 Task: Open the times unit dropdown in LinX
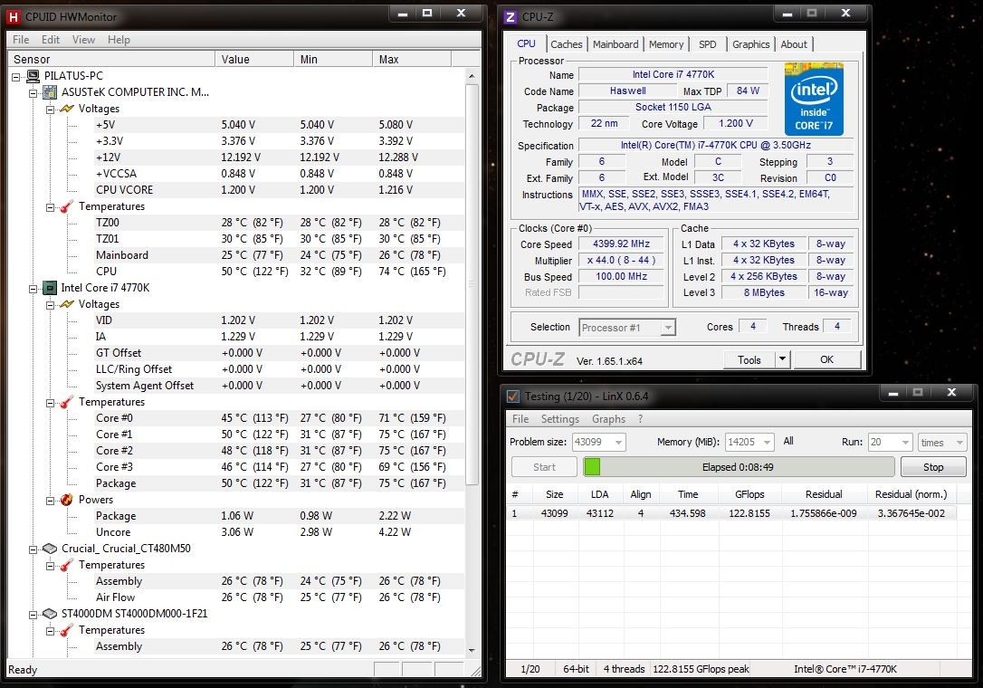pyautogui.click(x=959, y=442)
